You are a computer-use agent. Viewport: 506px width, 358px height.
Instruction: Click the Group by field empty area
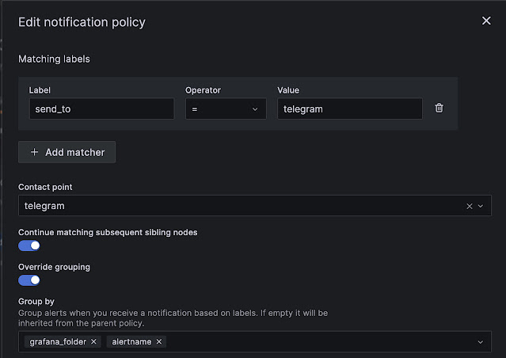[x=317, y=342]
